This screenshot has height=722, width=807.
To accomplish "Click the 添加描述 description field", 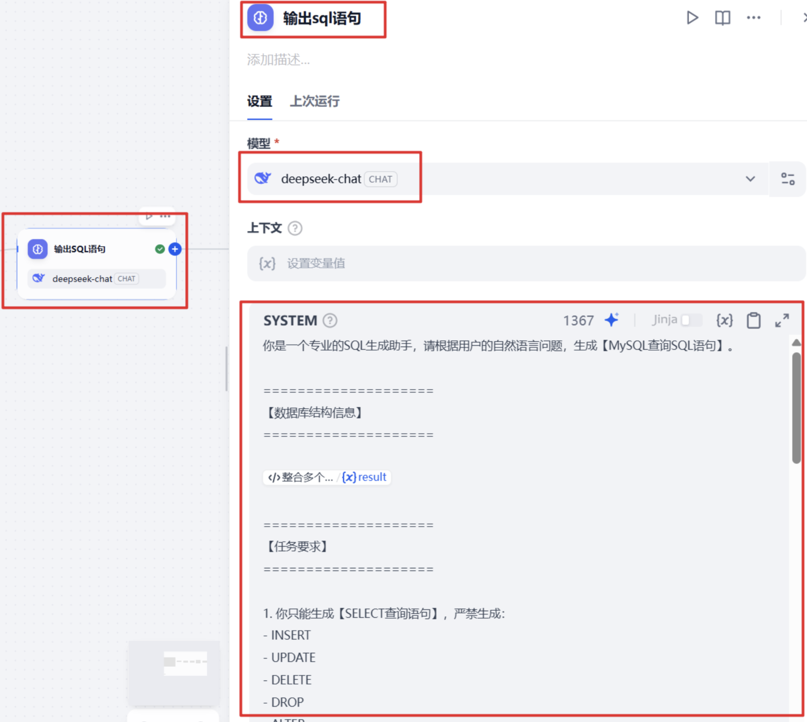I will pyautogui.click(x=278, y=59).
